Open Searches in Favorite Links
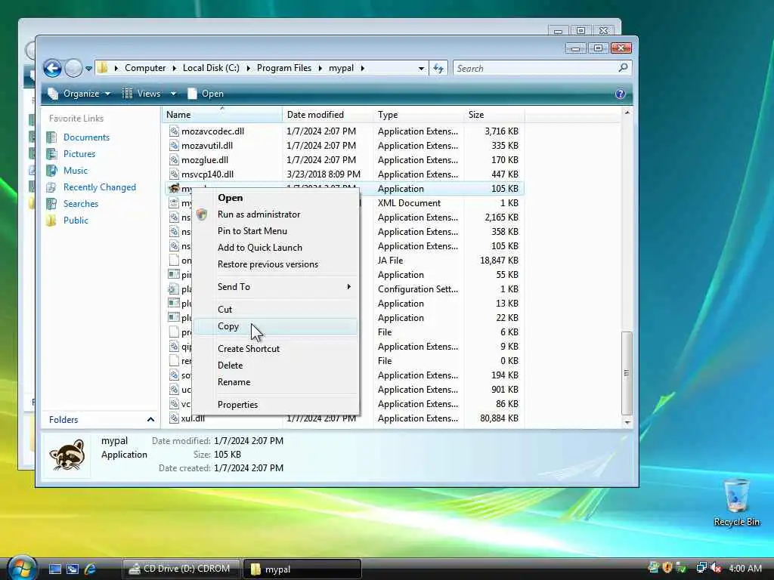The image size is (774, 580). 80,204
